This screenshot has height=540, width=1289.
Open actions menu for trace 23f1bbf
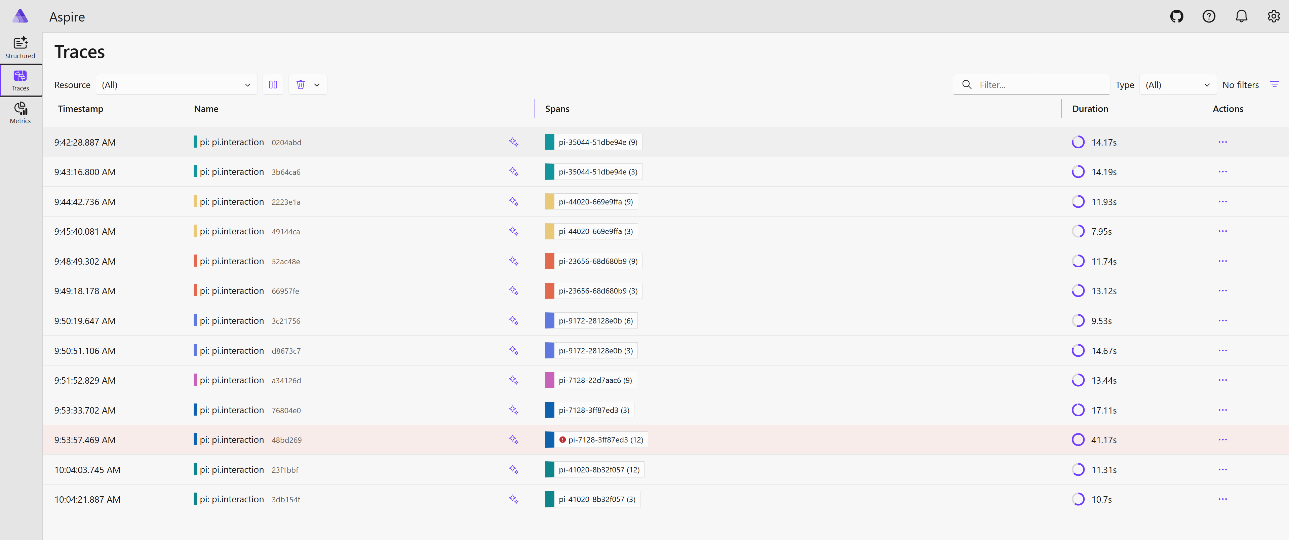click(1222, 470)
